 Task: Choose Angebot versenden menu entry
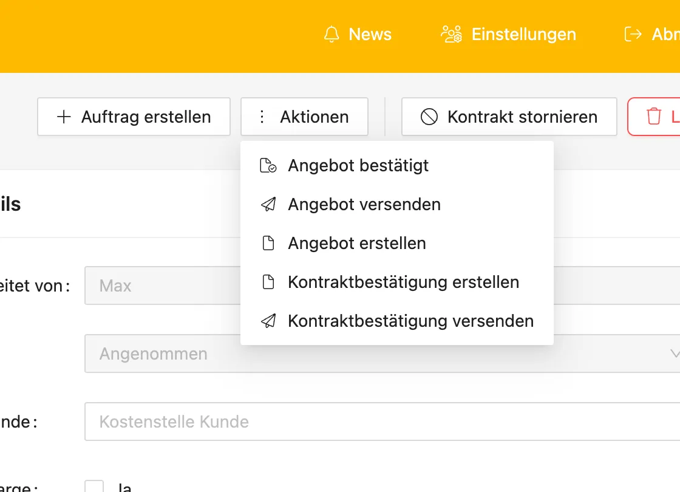click(397, 204)
